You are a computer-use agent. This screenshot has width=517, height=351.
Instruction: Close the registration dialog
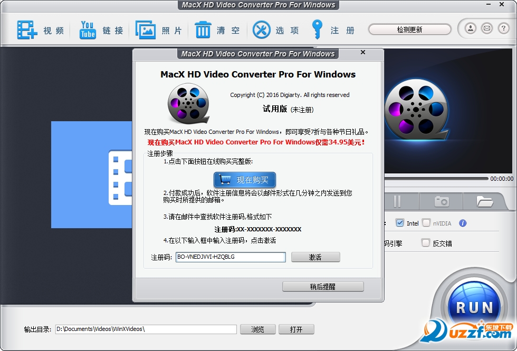pyautogui.click(x=363, y=52)
